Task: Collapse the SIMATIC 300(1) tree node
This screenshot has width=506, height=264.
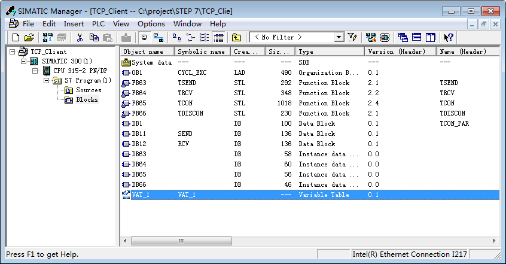Action: (23, 61)
